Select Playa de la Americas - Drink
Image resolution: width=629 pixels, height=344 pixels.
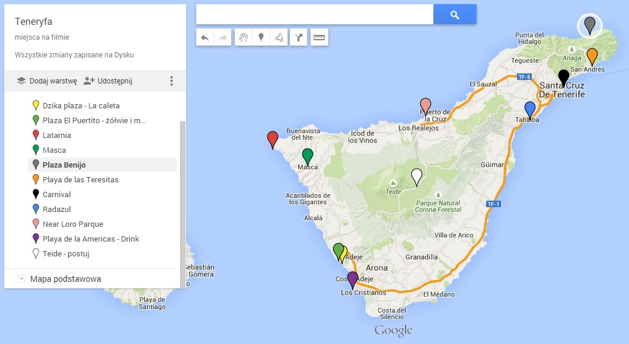point(103,239)
